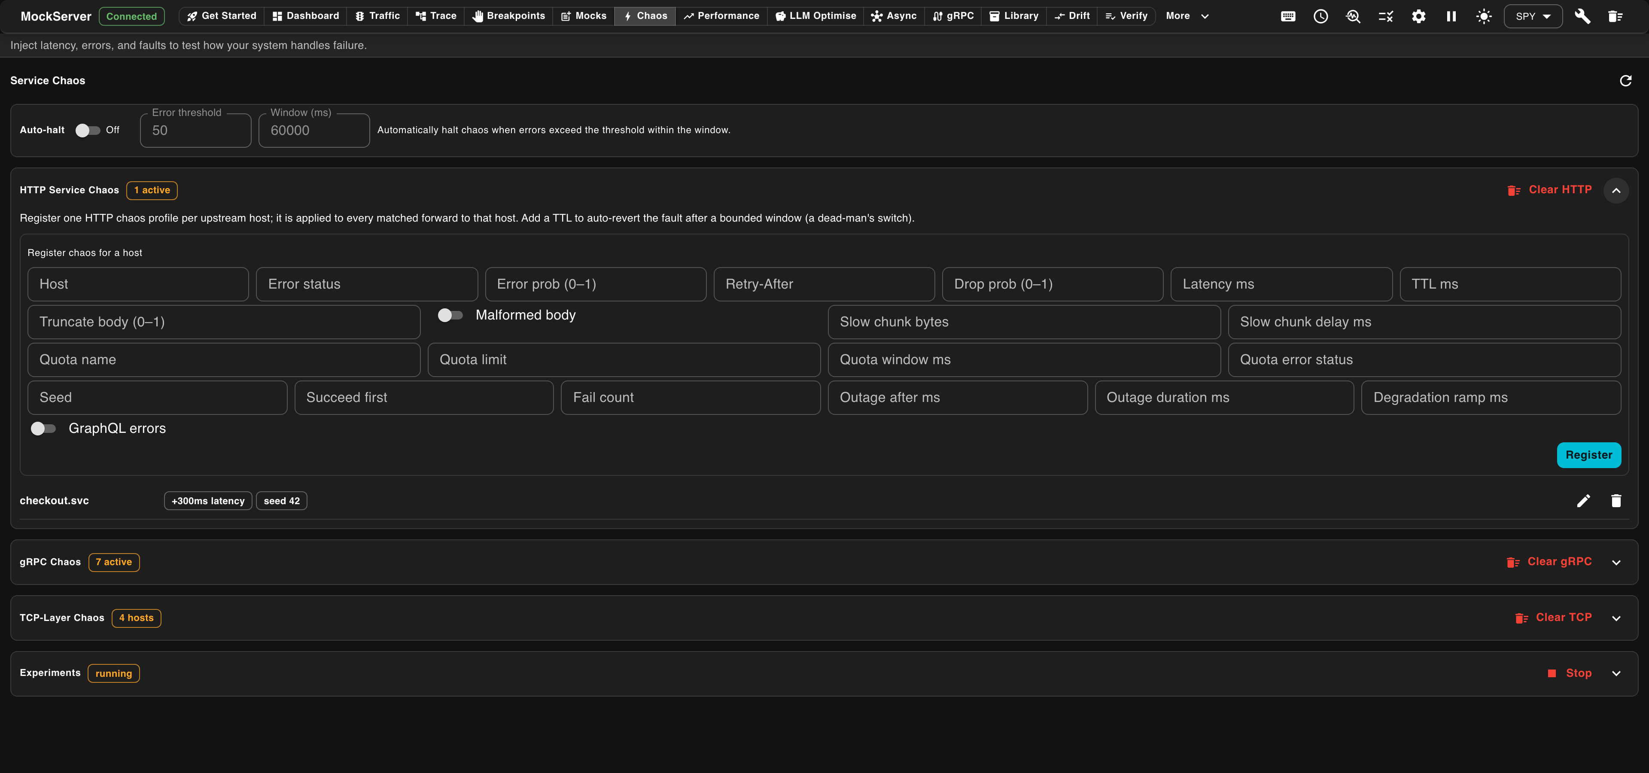Viewport: 1649px width, 773px height.
Task: Click the Clear HTTP label
Action: (1560, 189)
